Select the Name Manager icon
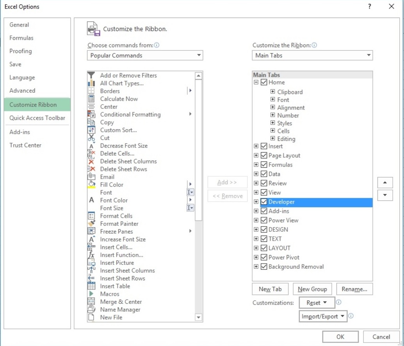 tap(91, 309)
